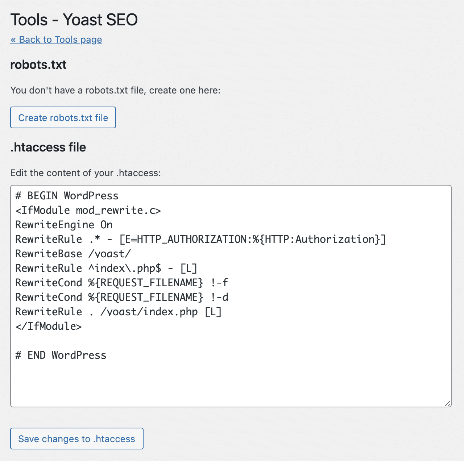Click the '# END WordPress' line
This screenshot has height=461, width=464.
point(61,355)
